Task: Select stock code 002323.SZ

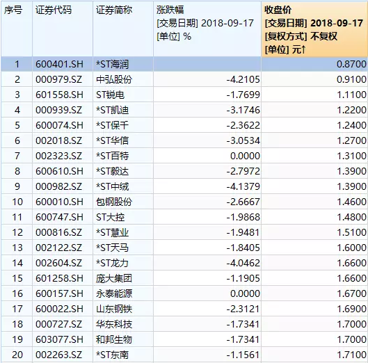Action: (x=58, y=156)
